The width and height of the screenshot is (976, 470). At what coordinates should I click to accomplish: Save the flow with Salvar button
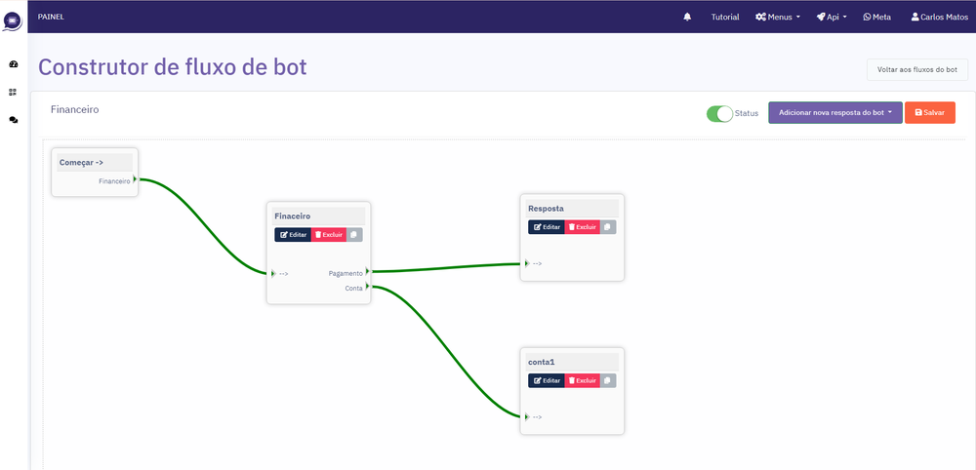point(930,113)
